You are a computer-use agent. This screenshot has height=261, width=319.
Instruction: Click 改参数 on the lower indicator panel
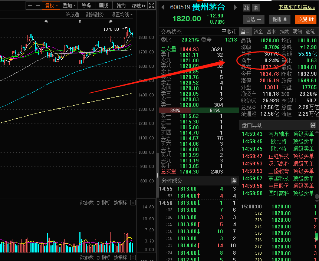pyautogui.click(x=87, y=257)
